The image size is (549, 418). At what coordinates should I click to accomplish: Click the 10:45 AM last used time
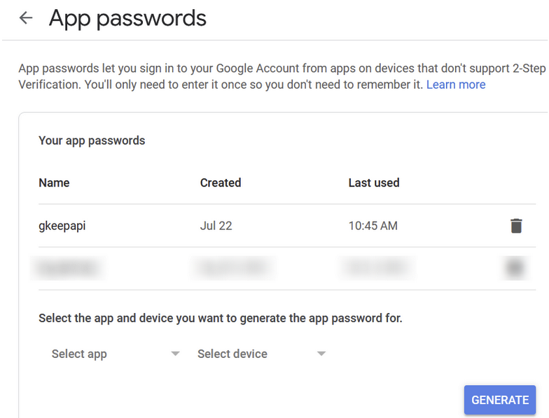(373, 226)
